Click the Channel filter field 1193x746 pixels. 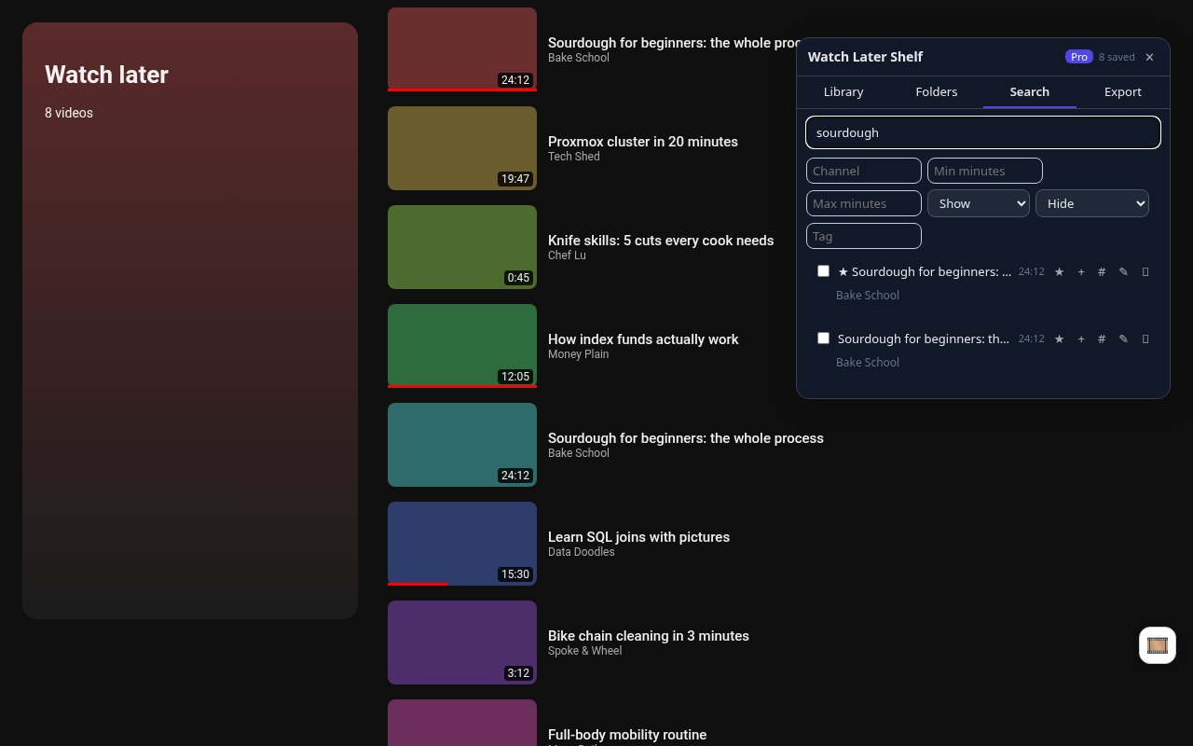[x=864, y=171]
